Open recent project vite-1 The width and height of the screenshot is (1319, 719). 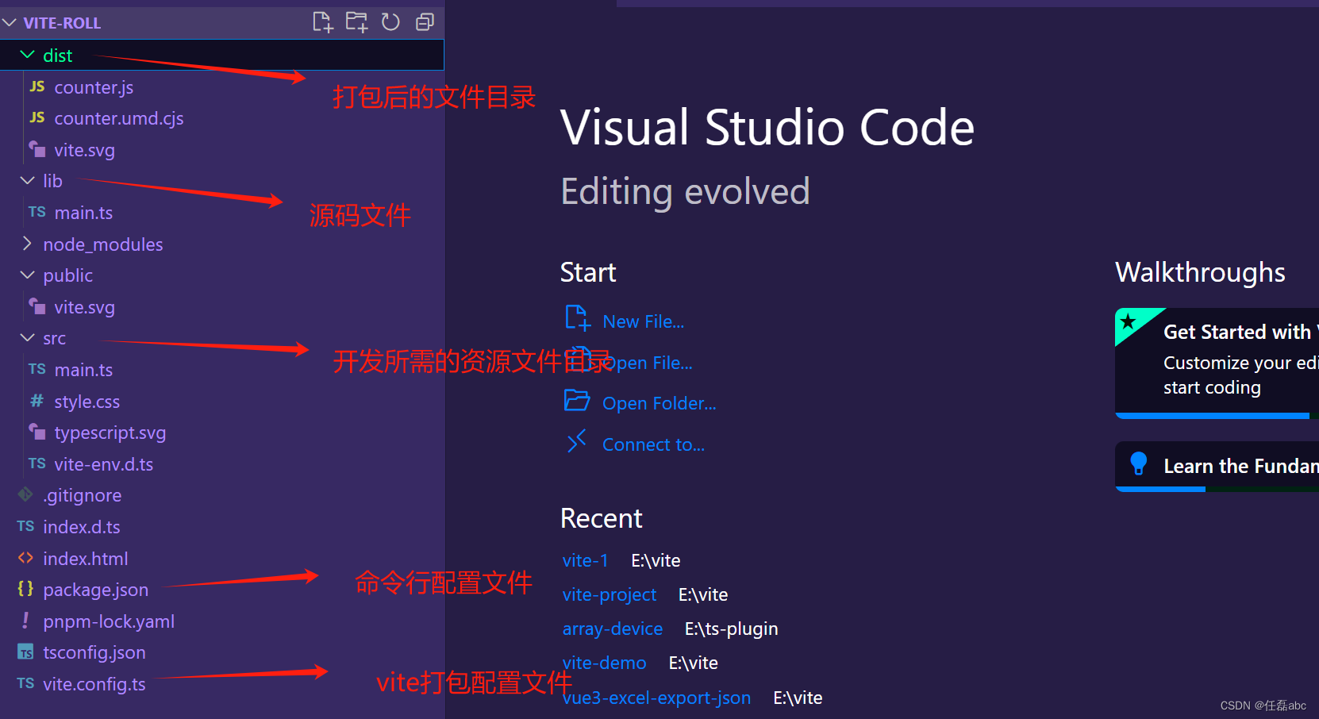click(585, 560)
